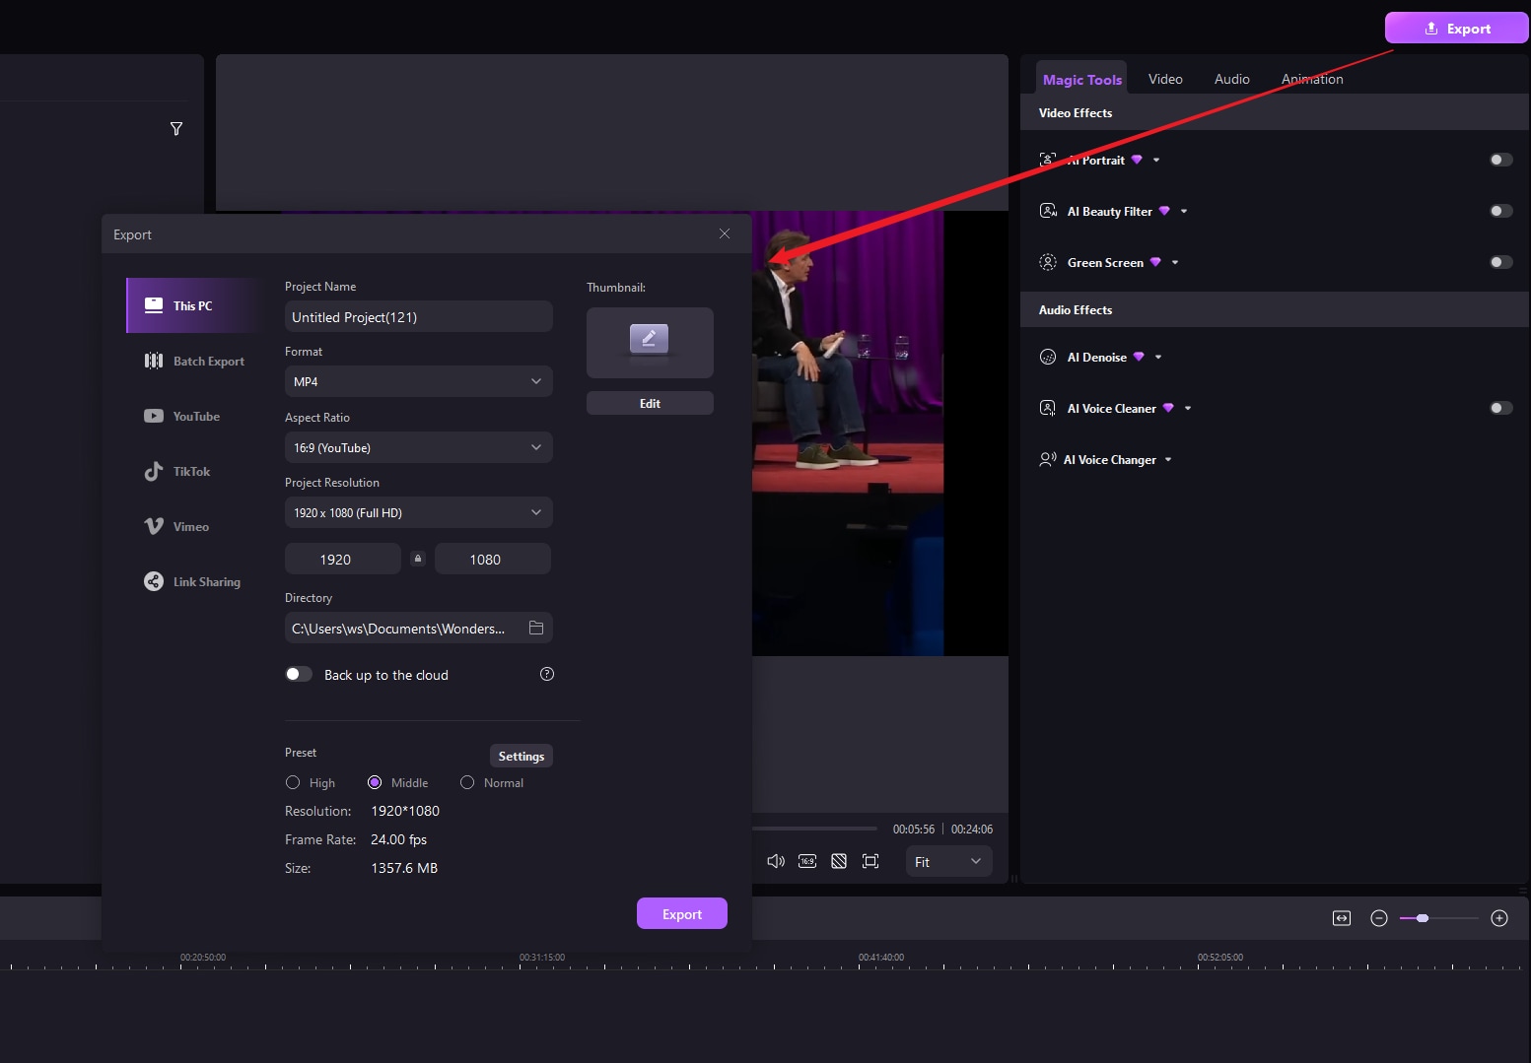Click the Project Name input field
The height and width of the screenshot is (1063, 1531).
(419, 316)
